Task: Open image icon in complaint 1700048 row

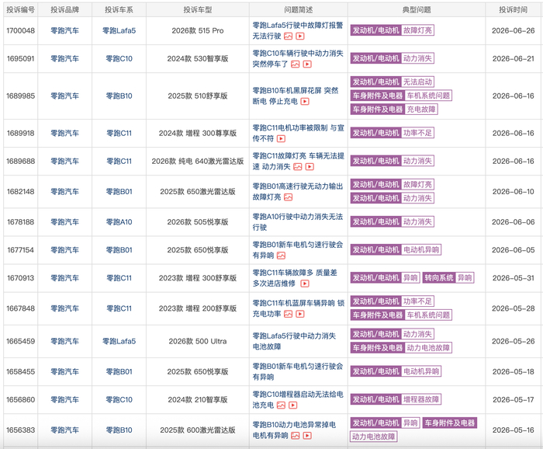Action: coord(288,36)
